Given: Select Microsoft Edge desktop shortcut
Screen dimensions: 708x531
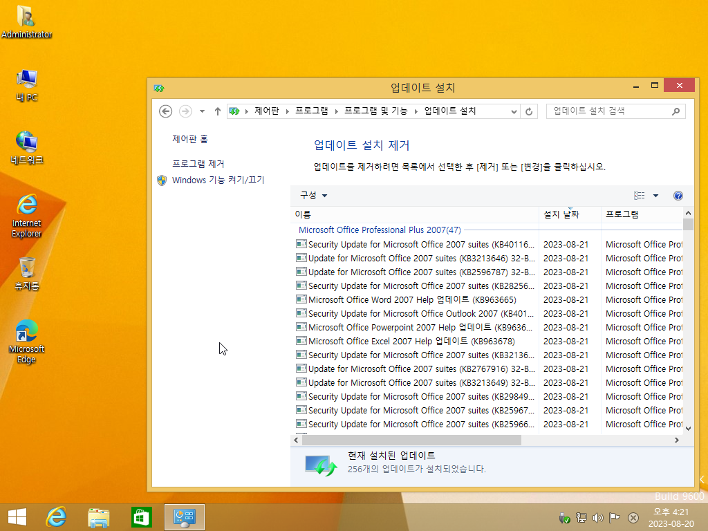Looking at the screenshot, I should tap(27, 342).
